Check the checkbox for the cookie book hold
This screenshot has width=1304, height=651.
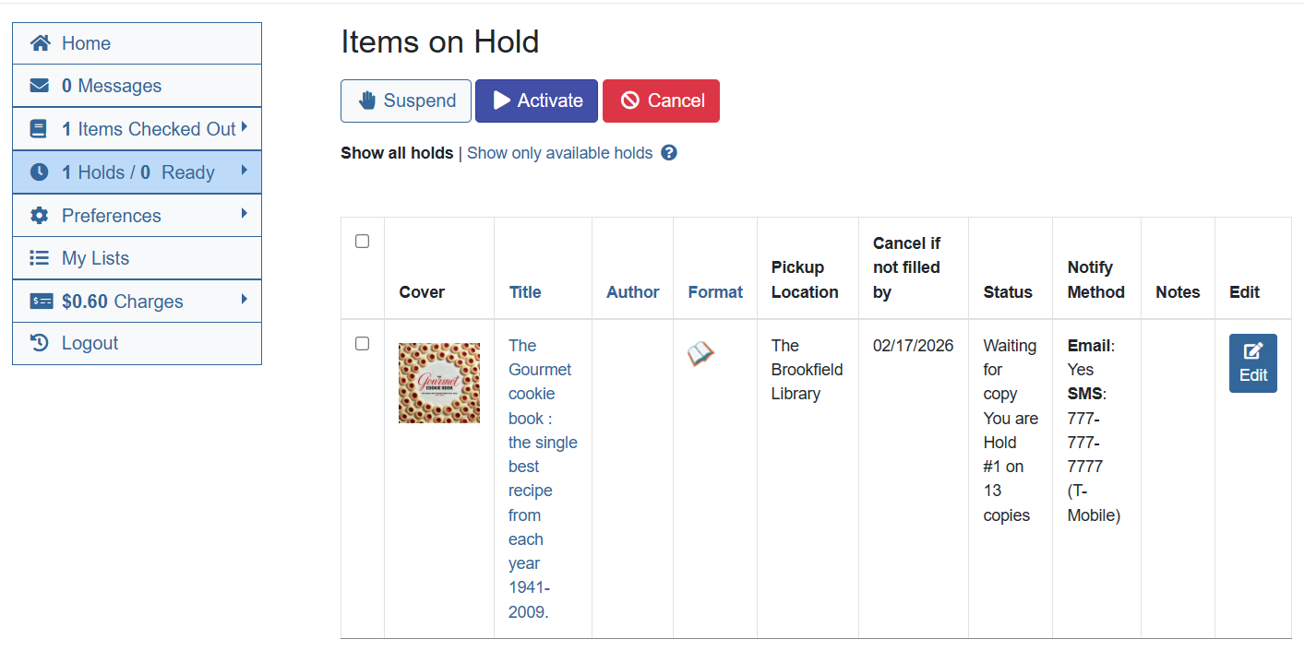point(362,343)
